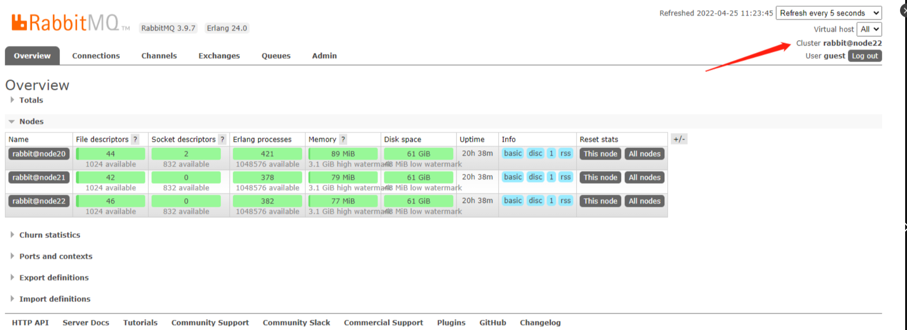This screenshot has height=330, width=907.
Task: Click the disc tag for rabbit@node22
Action: click(x=535, y=201)
